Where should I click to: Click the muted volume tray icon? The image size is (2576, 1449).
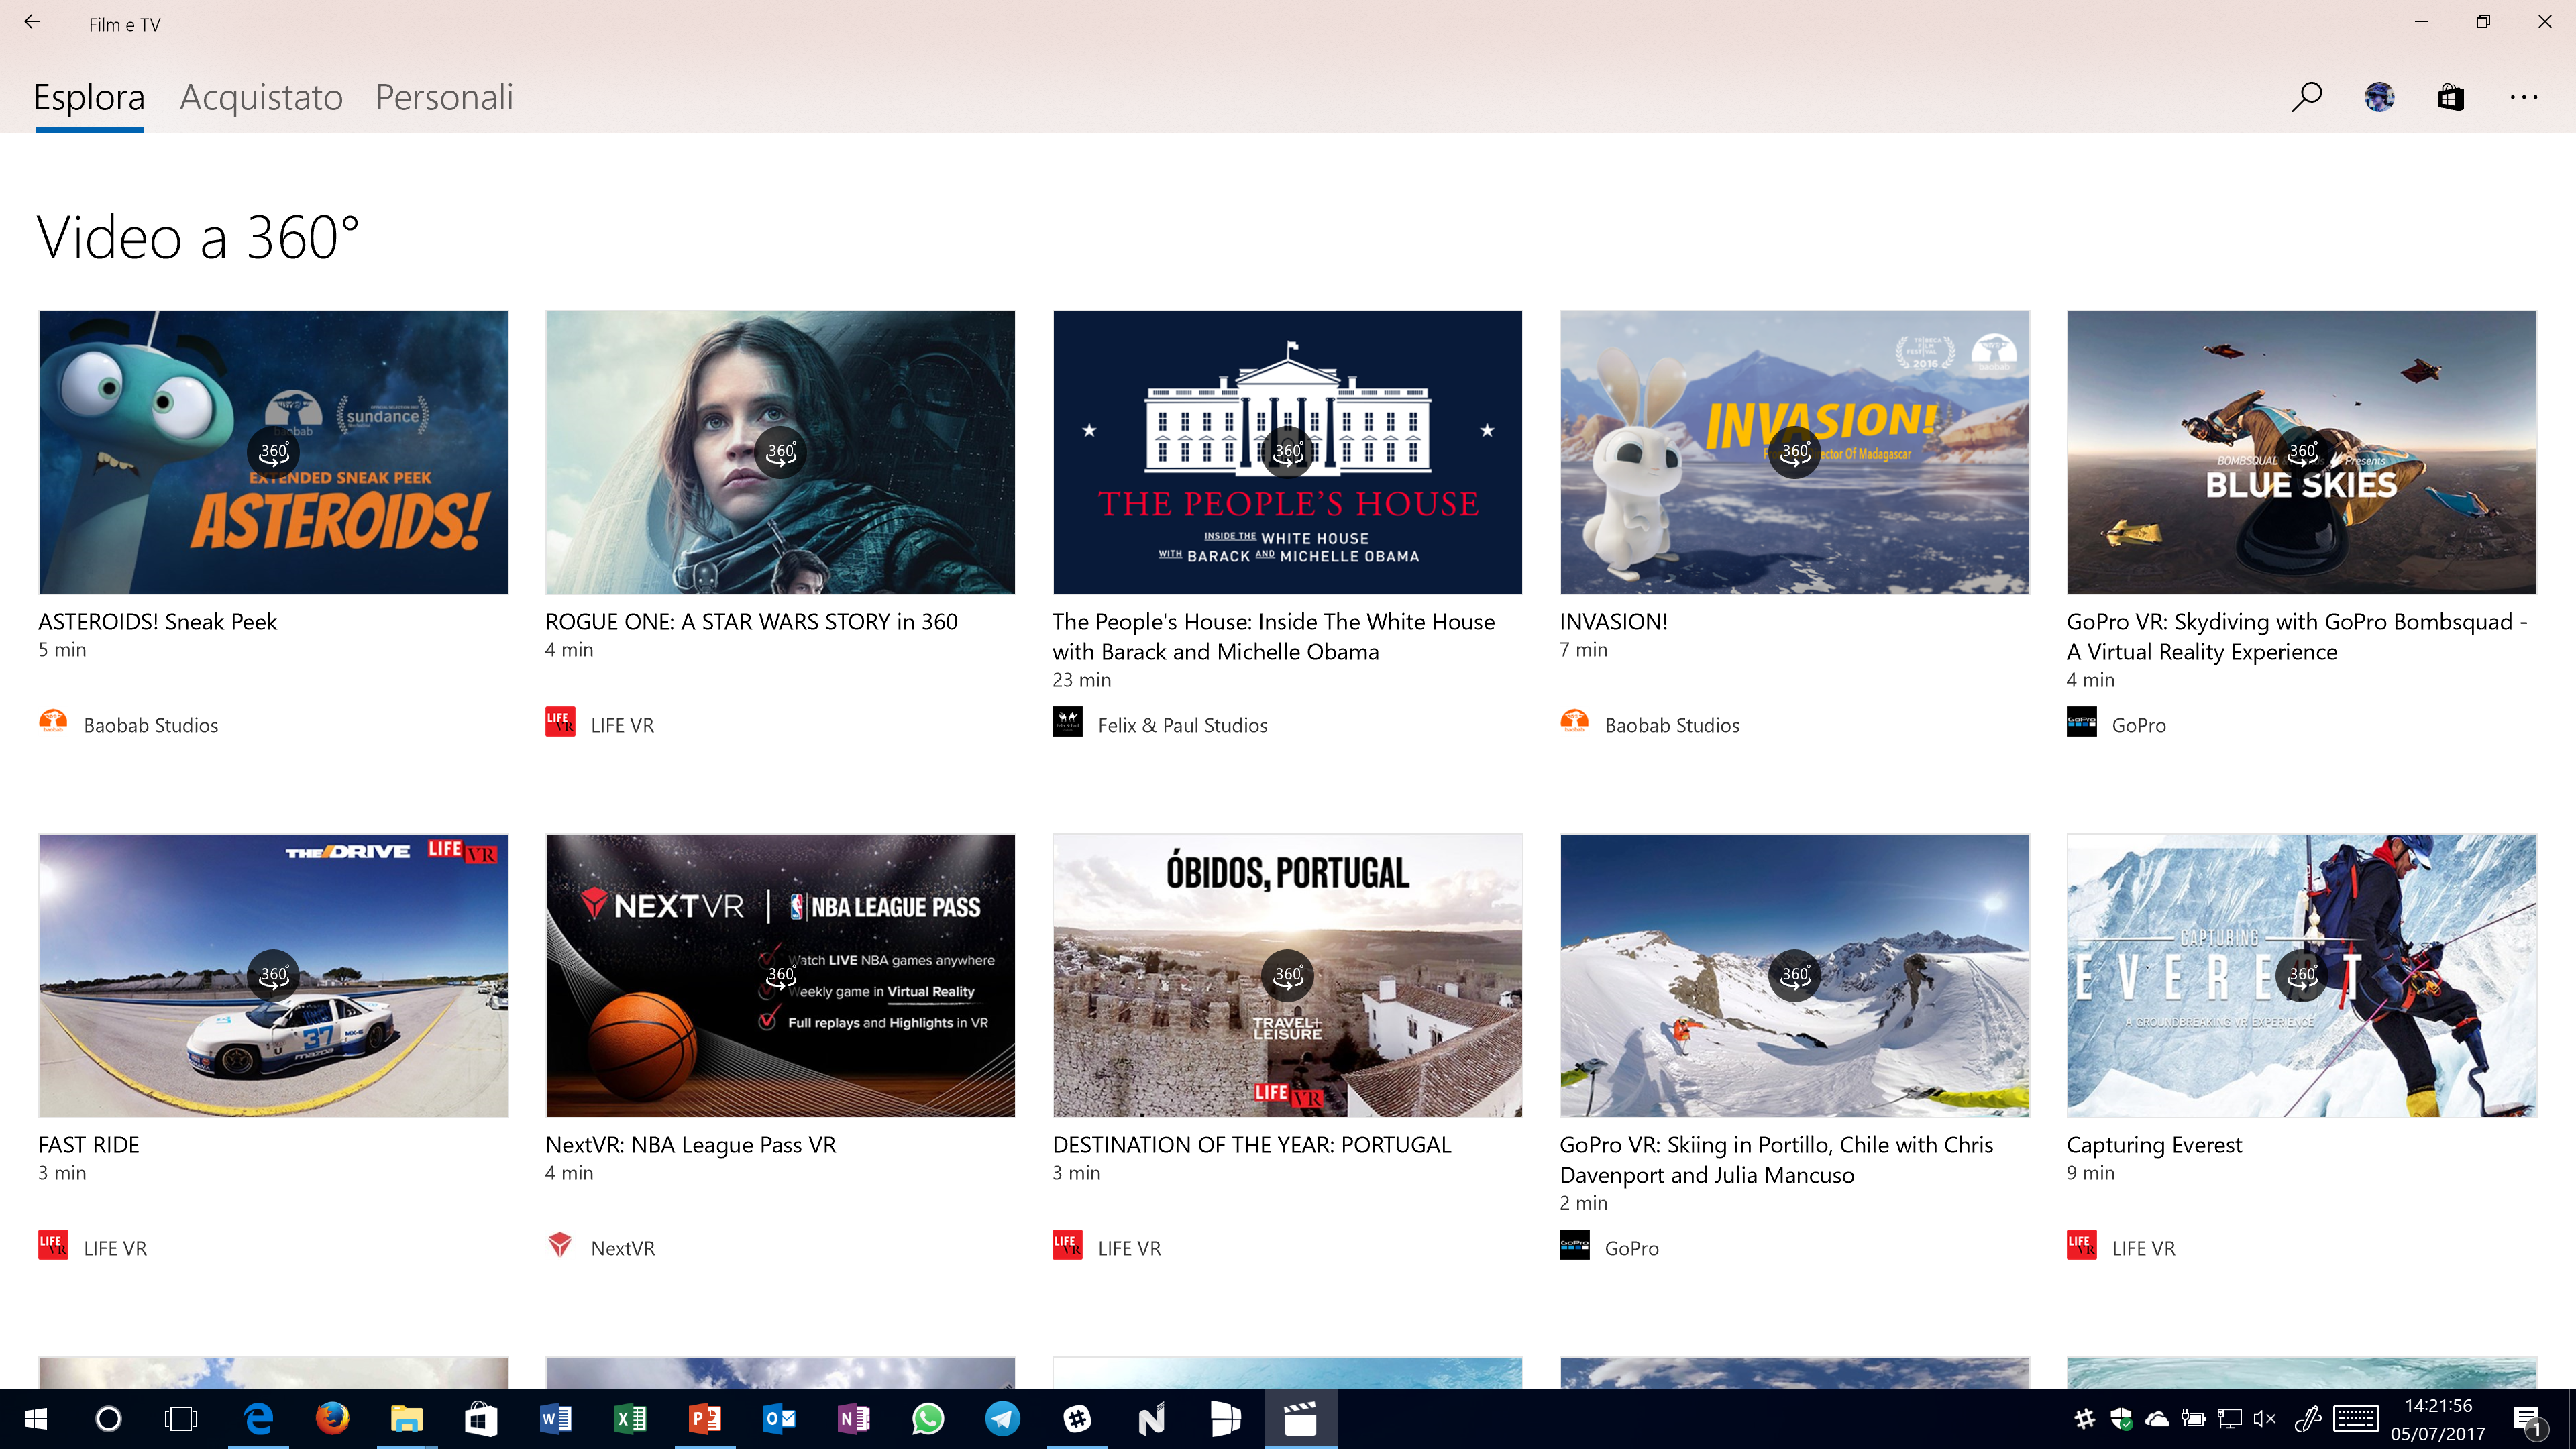[2264, 1418]
